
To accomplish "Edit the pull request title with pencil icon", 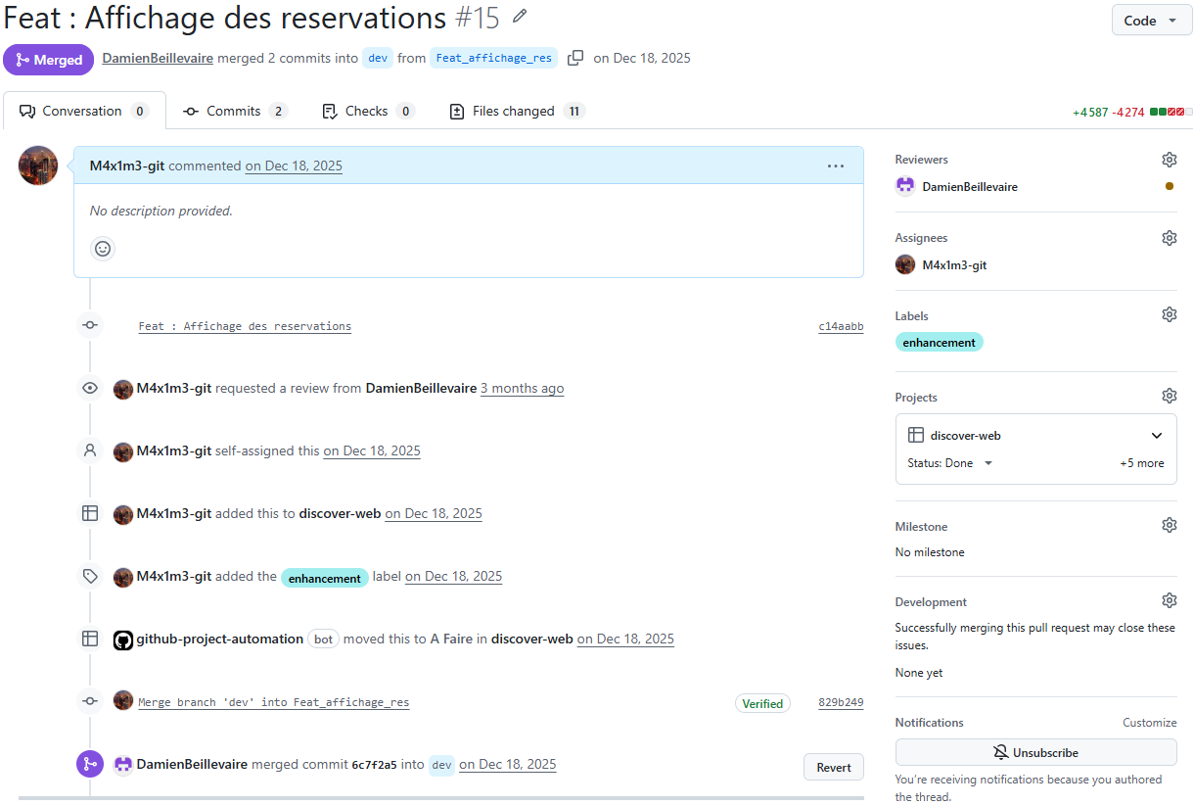I will pos(519,17).
